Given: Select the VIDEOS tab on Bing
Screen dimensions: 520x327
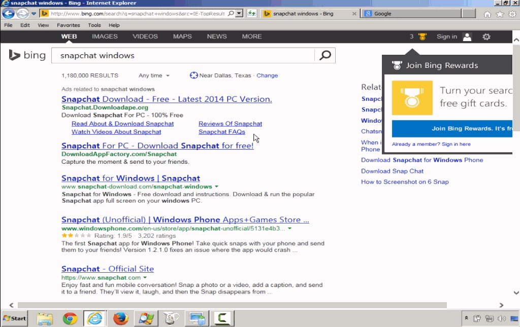Looking at the screenshot, I should (x=145, y=37).
